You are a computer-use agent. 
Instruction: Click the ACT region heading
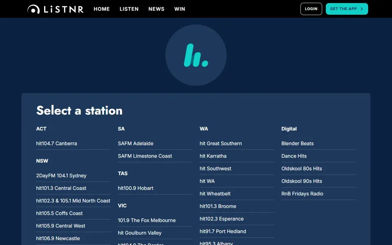(41, 129)
